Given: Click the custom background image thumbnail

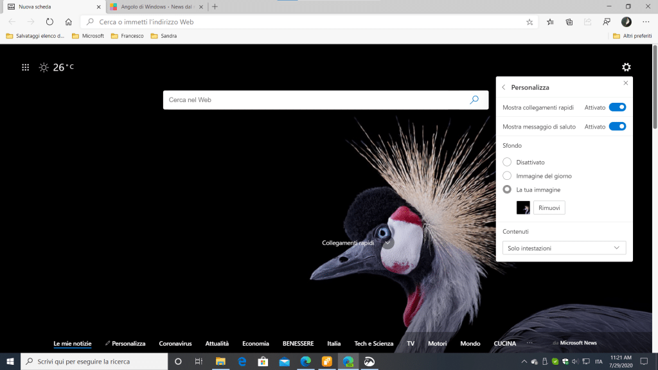Looking at the screenshot, I should (523, 207).
